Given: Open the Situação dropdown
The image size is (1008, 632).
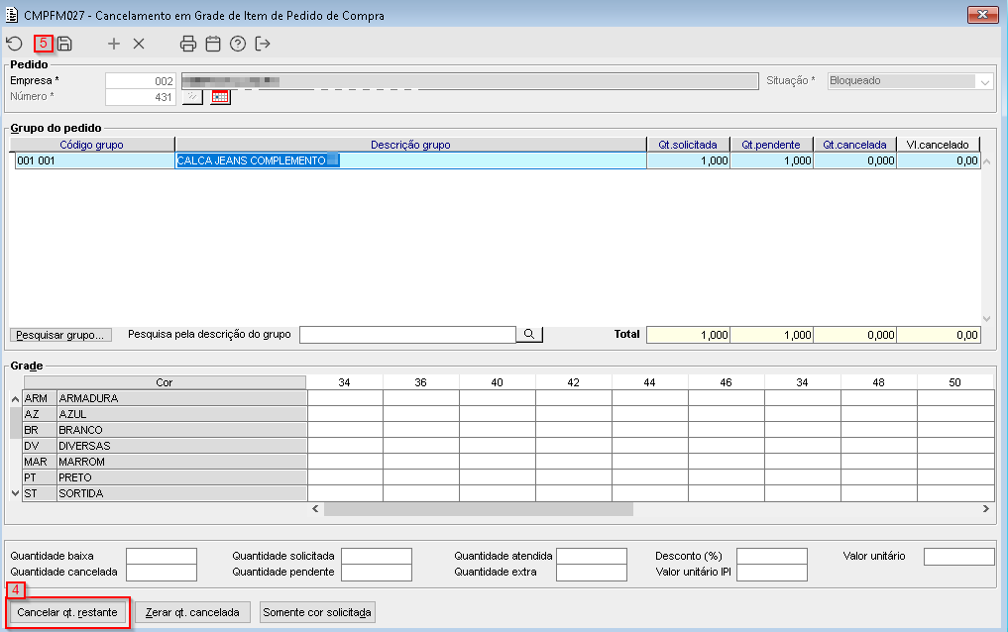Looking at the screenshot, I should tap(985, 81).
